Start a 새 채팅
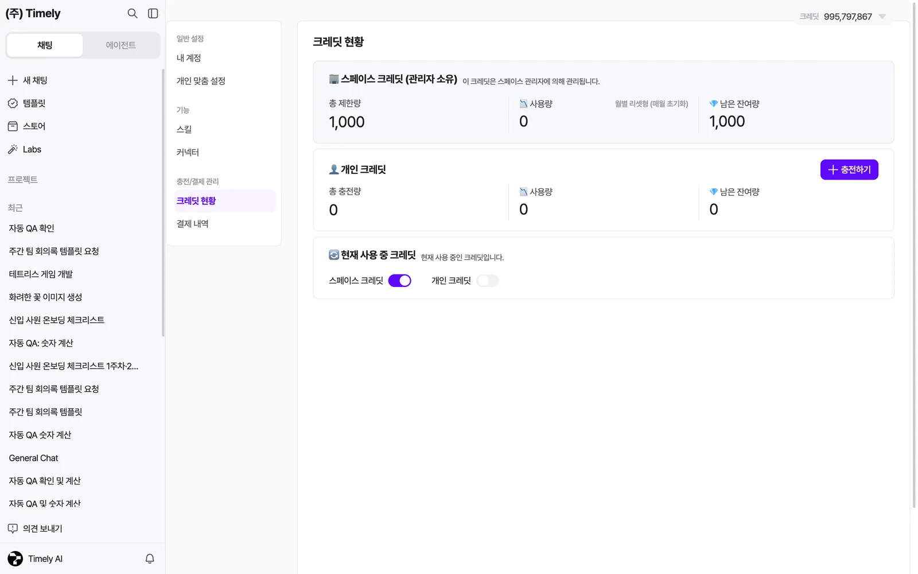The width and height of the screenshot is (918, 574). [x=35, y=80]
